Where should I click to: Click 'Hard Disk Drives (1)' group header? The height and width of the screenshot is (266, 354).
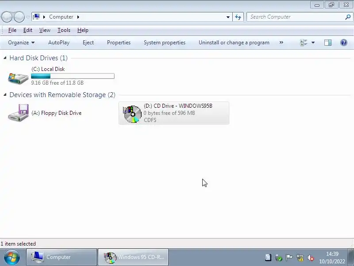click(x=38, y=58)
